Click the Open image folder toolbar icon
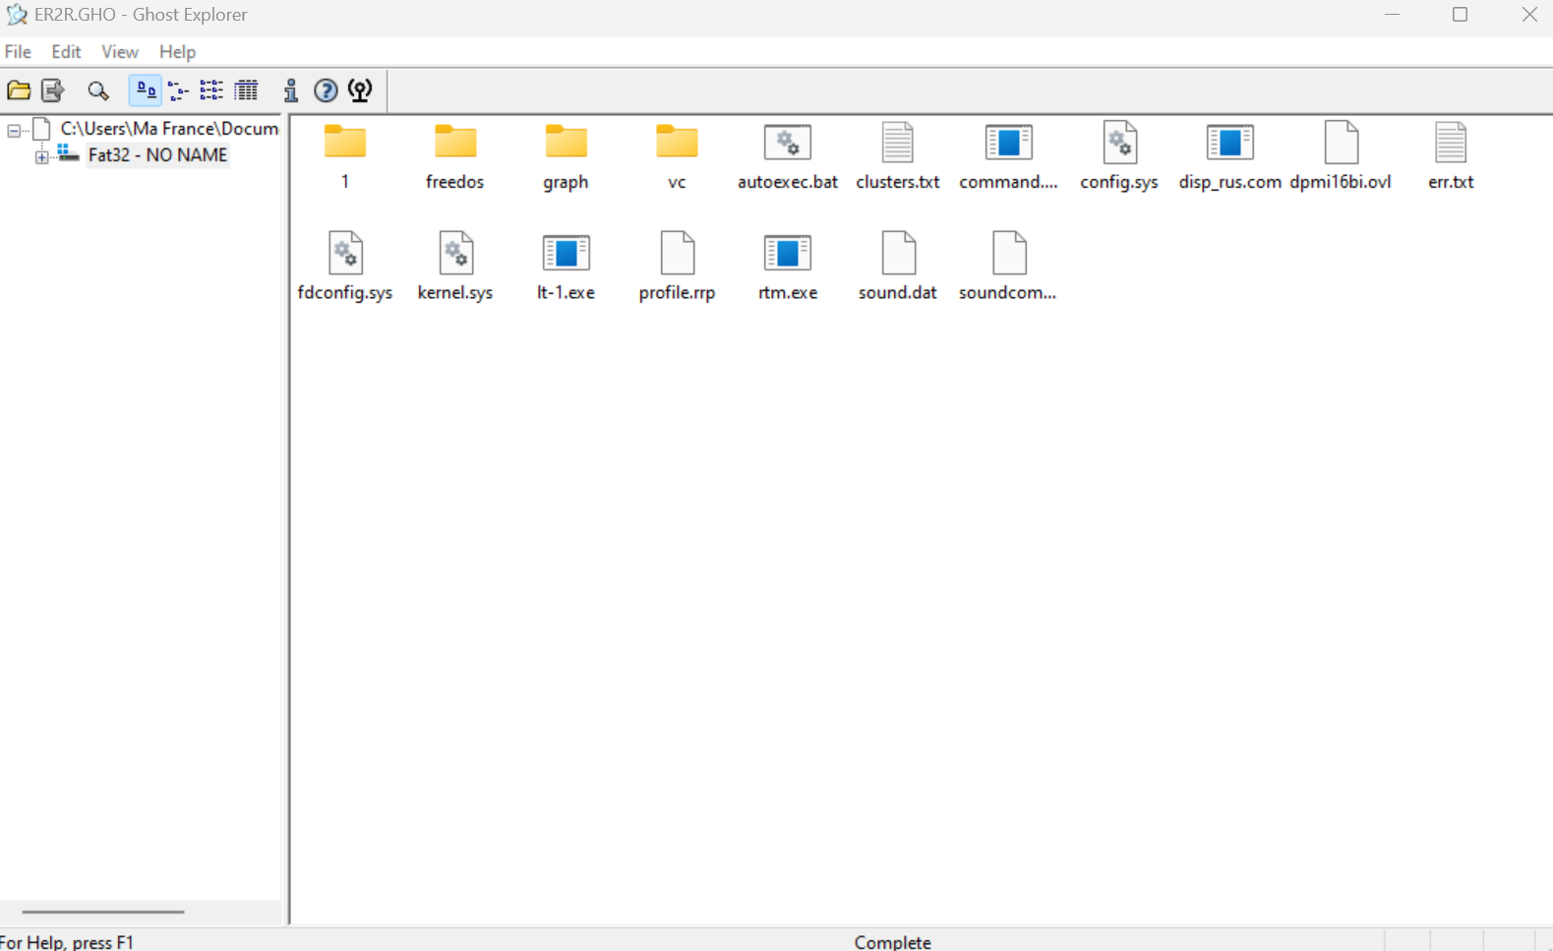Screen dimensions: 1553x951 point(19,90)
